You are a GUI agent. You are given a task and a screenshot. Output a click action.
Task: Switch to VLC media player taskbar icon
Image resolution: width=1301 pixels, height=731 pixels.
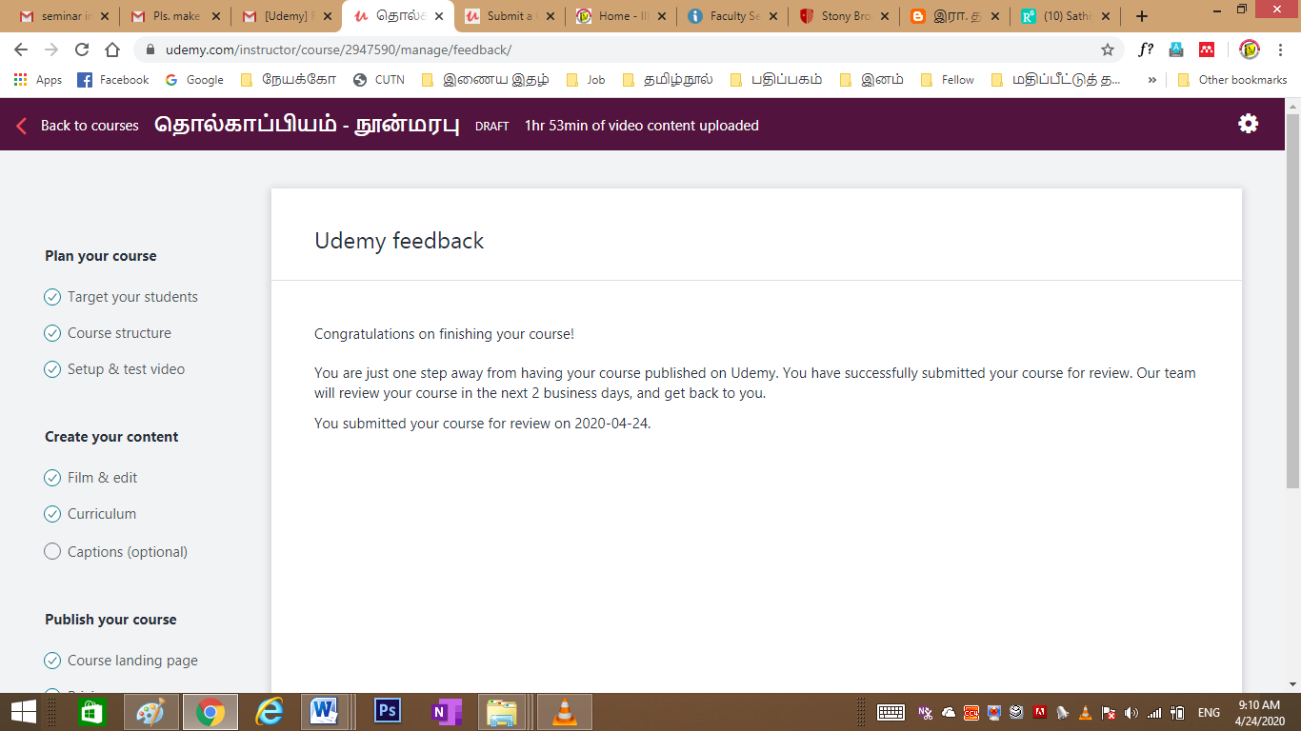click(x=565, y=712)
